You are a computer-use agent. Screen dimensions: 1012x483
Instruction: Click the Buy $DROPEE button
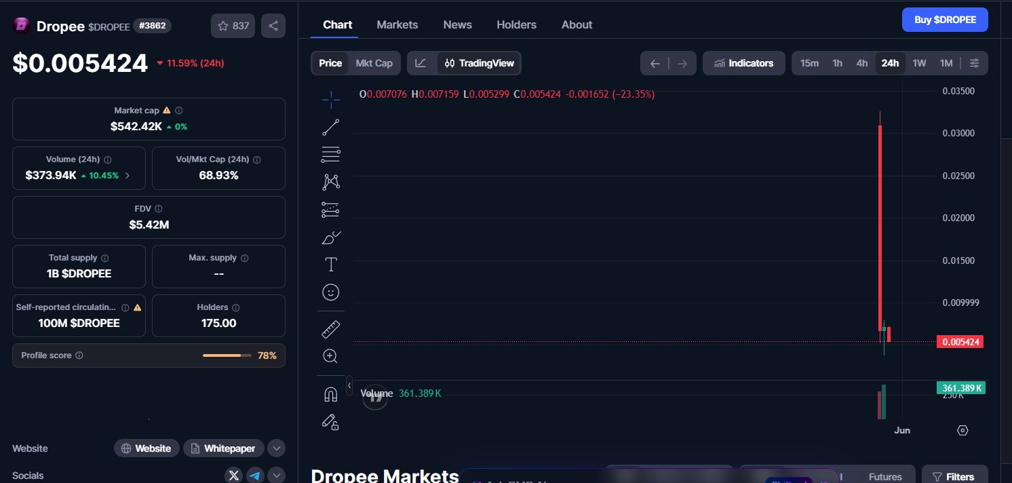tap(945, 20)
